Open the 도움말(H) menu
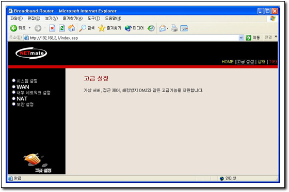This screenshot has height=192, width=289. point(113,19)
